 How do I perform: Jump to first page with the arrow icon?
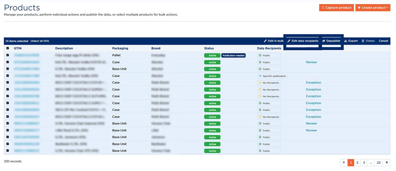[x=344, y=163]
